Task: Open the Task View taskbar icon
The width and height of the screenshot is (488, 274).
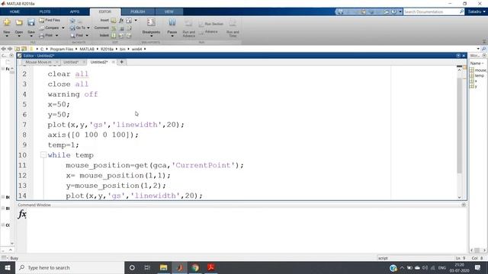Action: [x=147, y=267]
